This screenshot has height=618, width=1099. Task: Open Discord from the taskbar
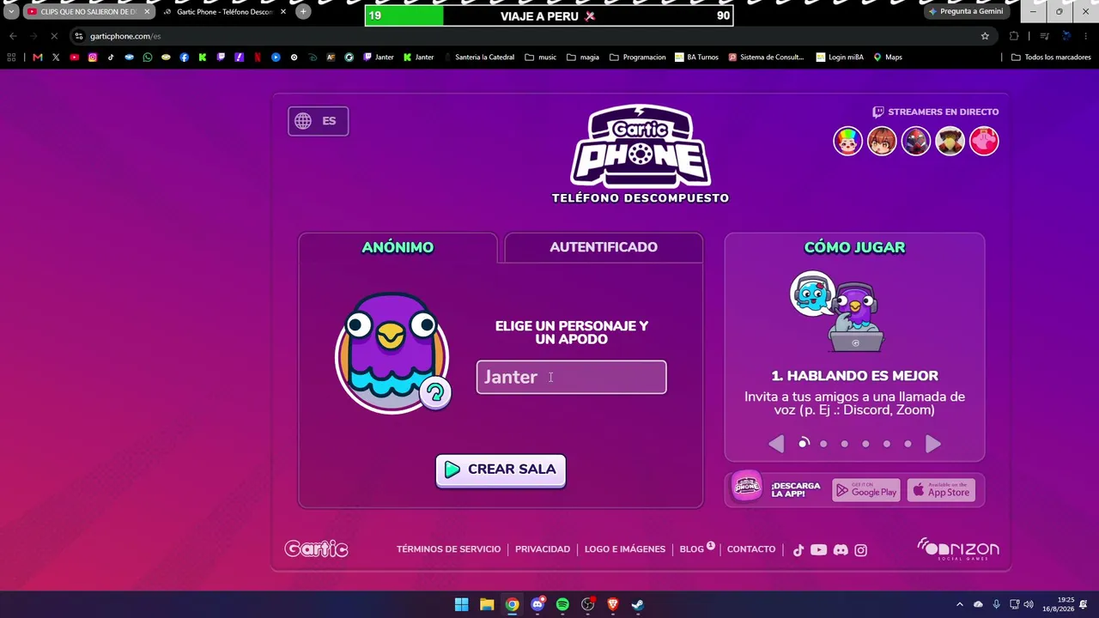537,604
